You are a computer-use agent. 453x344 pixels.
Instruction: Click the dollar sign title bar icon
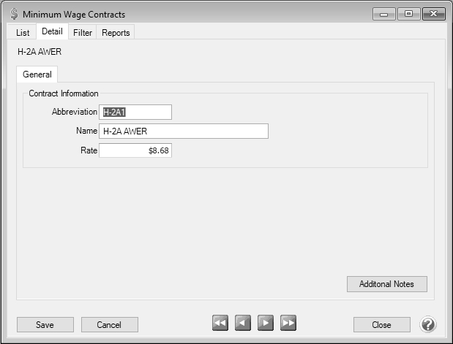(x=13, y=14)
